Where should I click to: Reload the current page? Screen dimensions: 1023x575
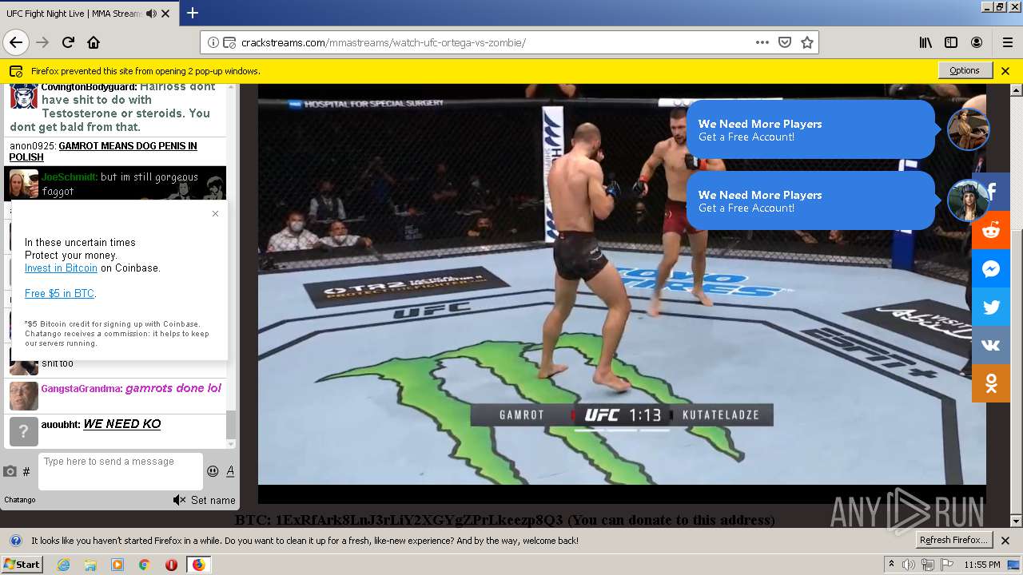68,42
